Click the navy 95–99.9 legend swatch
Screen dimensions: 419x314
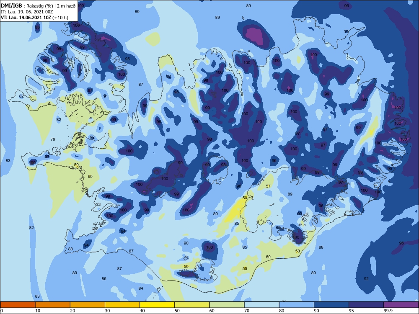pos(366,305)
